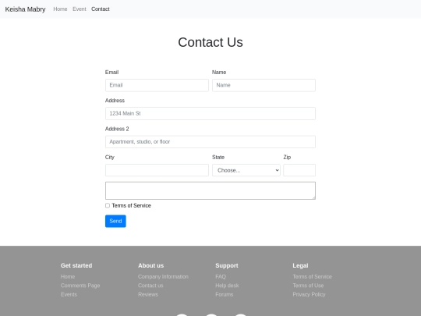
Task: Click the Terms of Service checkbox label
Action: 132,205
